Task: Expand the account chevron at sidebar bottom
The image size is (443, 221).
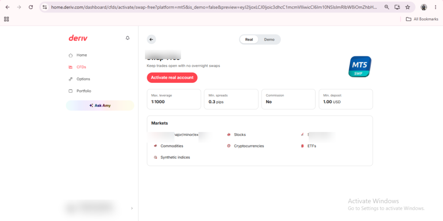Action: pos(132,208)
